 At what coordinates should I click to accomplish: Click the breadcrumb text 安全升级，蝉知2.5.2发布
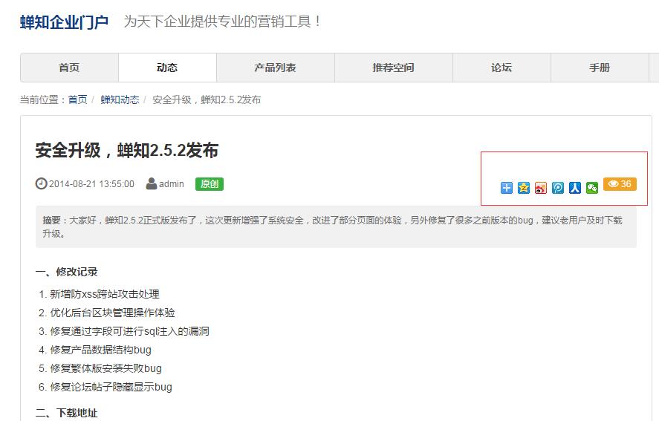pyautogui.click(x=207, y=99)
